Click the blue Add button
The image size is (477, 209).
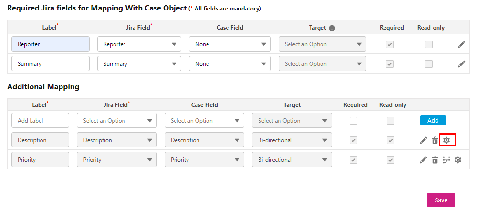(x=433, y=120)
